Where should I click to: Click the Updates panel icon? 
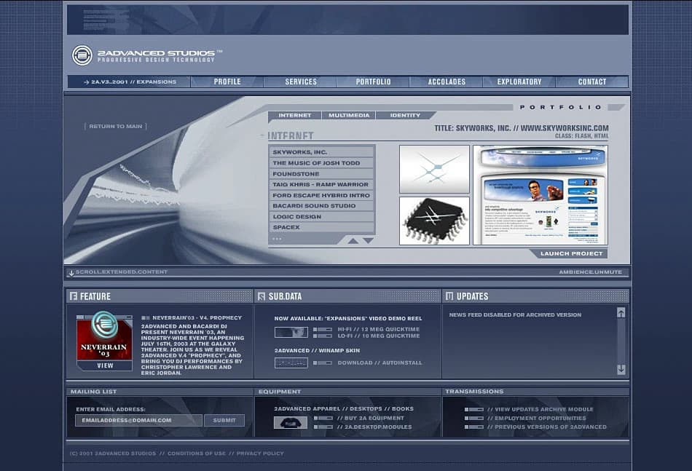tap(449, 296)
